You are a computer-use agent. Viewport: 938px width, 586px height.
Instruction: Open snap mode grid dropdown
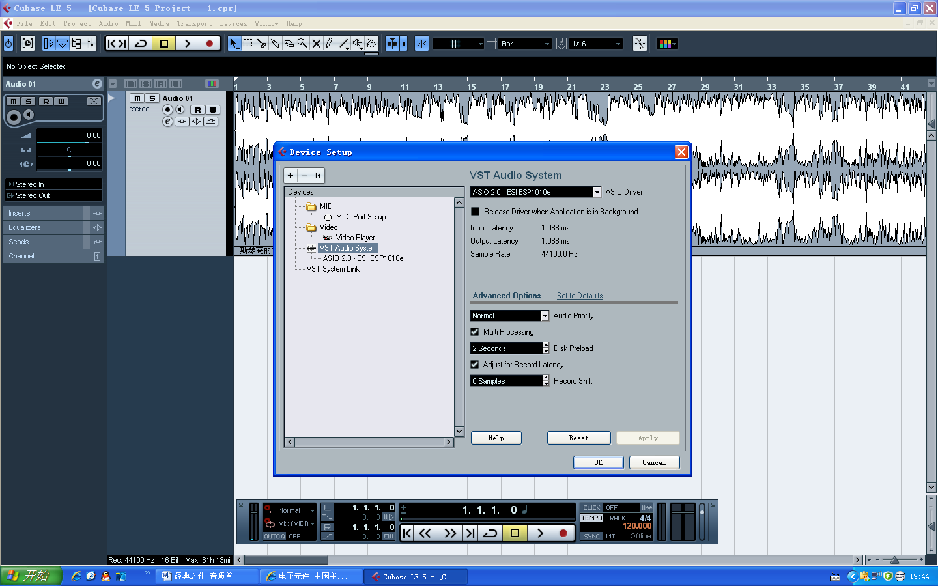[x=459, y=44]
